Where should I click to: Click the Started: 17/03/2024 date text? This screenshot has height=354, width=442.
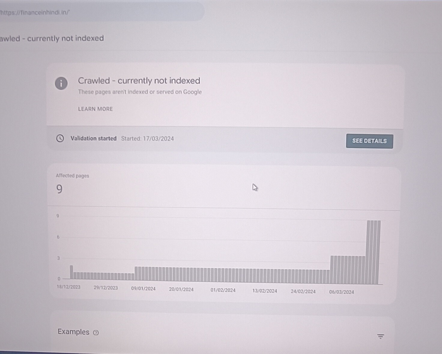coord(147,139)
